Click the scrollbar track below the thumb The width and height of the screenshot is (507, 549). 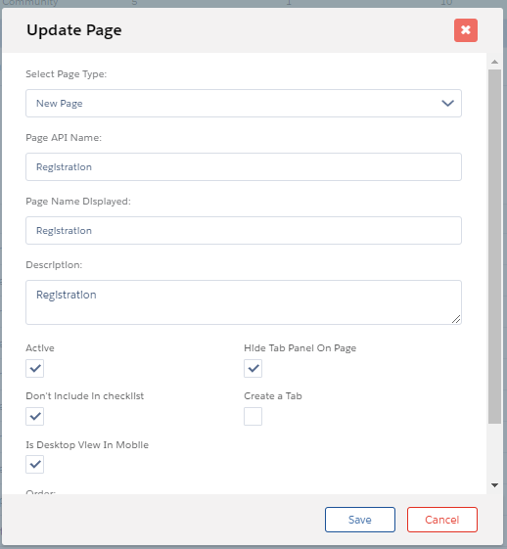494,452
